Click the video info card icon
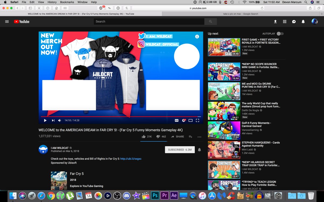The image size is (324, 202). (x=197, y=36)
